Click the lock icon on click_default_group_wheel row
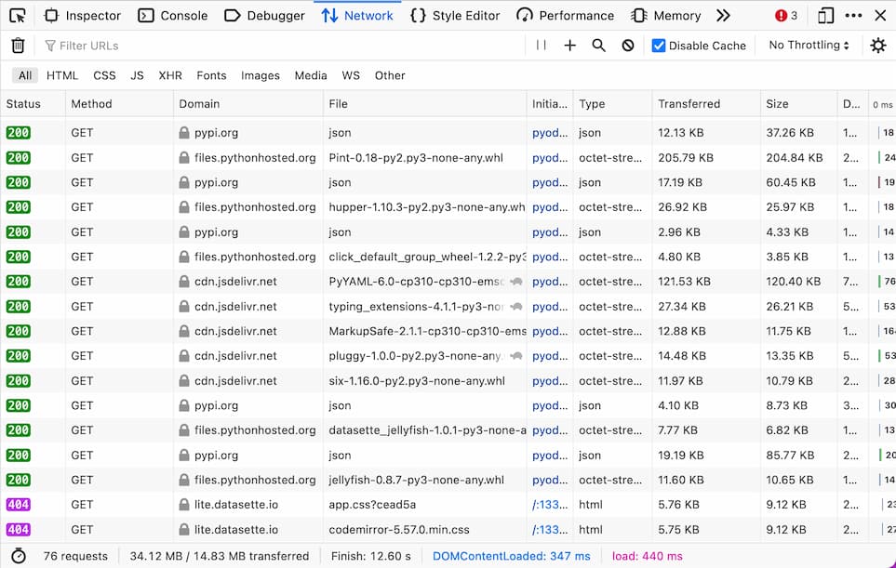Viewport: 896px width, 568px height. tap(184, 257)
